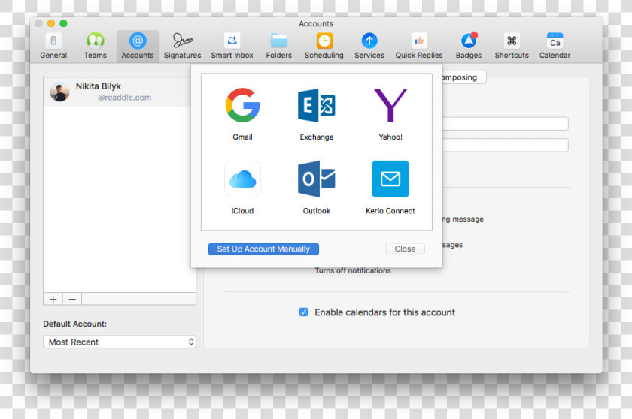Image resolution: width=632 pixels, height=419 pixels.
Task: Click the upper text input field
Action: tap(506, 123)
